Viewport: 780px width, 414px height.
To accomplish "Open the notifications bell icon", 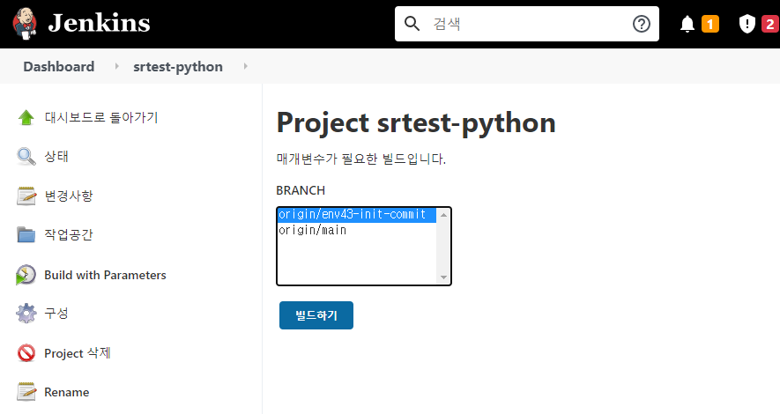I will [x=687, y=24].
